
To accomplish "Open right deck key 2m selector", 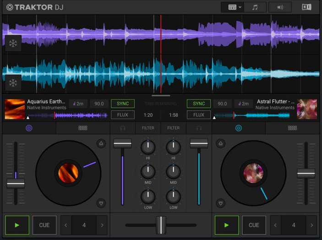I will [243, 104].
